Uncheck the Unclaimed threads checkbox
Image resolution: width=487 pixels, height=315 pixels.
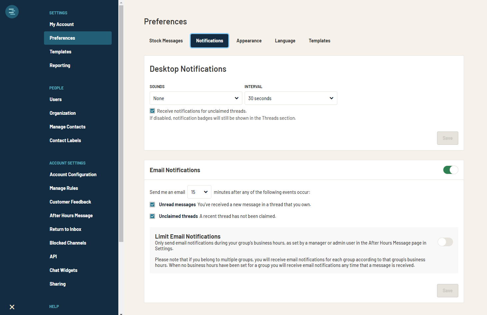pyautogui.click(x=152, y=216)
